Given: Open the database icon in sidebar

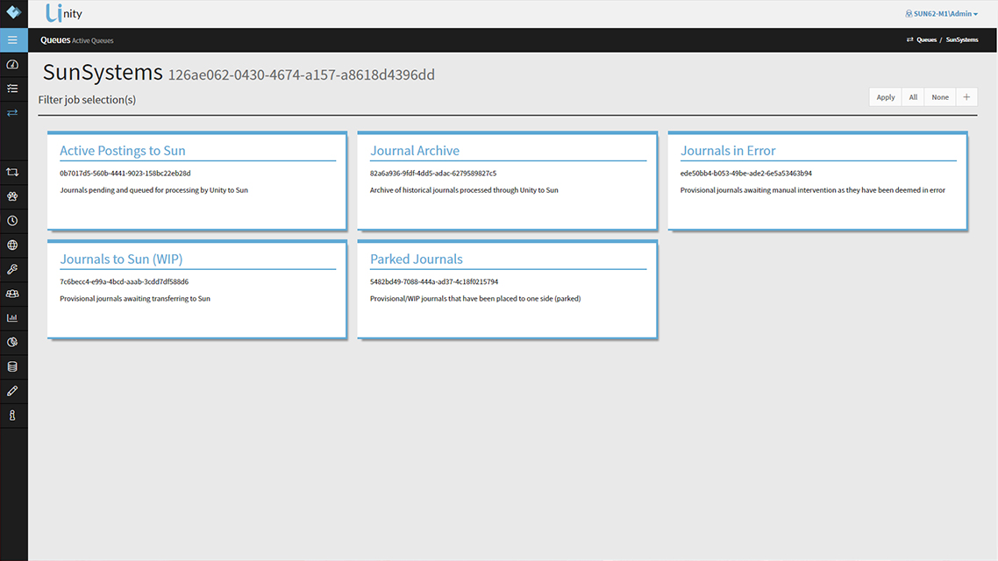Looking at the screenshot, I should pos(13,366).
